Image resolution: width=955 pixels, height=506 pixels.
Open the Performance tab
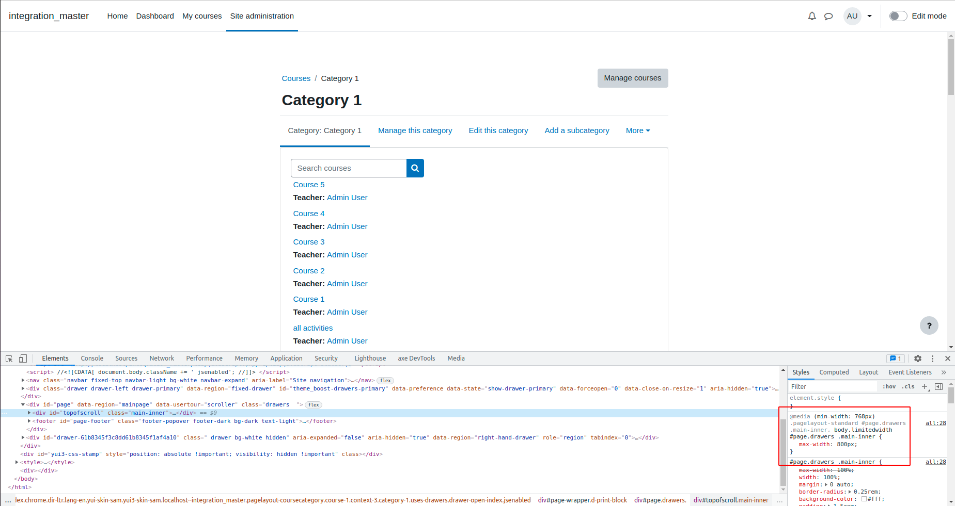point(204,358)
